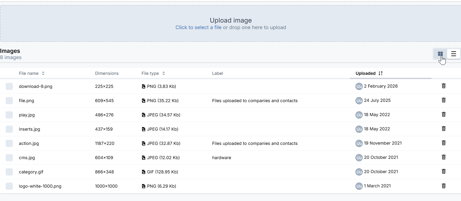Remove inserts.jpg via its trash icon
The height and width of the screenshot is (201, 461).
pos(443,129)
